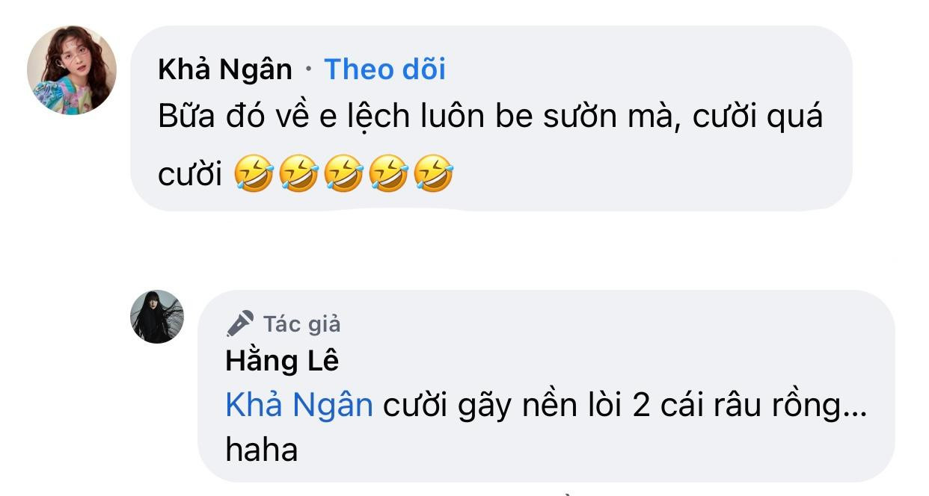The width and height of the screenshot is (929, 496).
Task: Click the first rolling-laughing emoji
Action: [253, 173]
